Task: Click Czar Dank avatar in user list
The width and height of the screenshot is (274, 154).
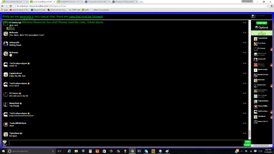Action: click(x=256, y=44)
